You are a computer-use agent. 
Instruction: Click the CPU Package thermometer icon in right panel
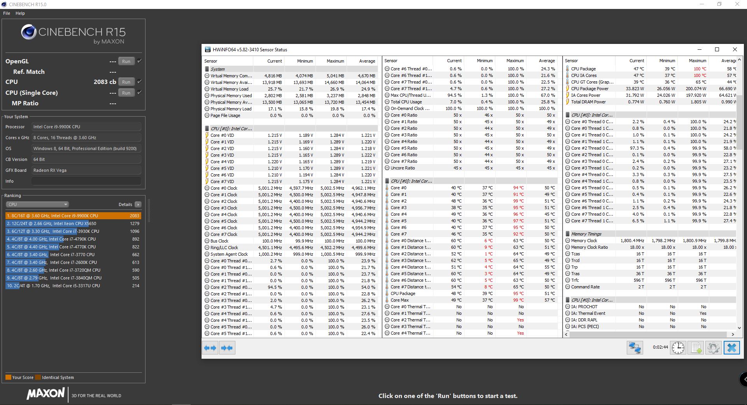click(x=568, y=69)
